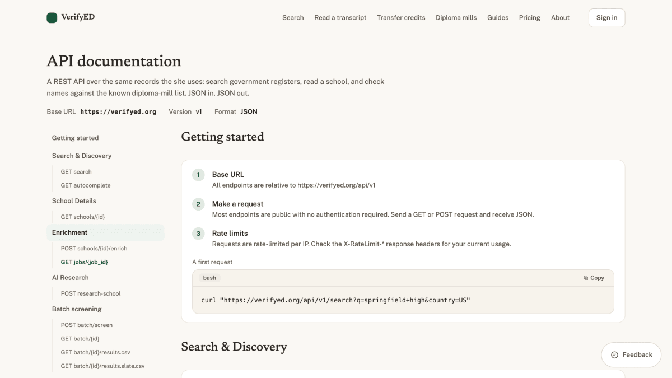Open POST research-school endpoint link
672x378 pixels.
coord(91,293)
